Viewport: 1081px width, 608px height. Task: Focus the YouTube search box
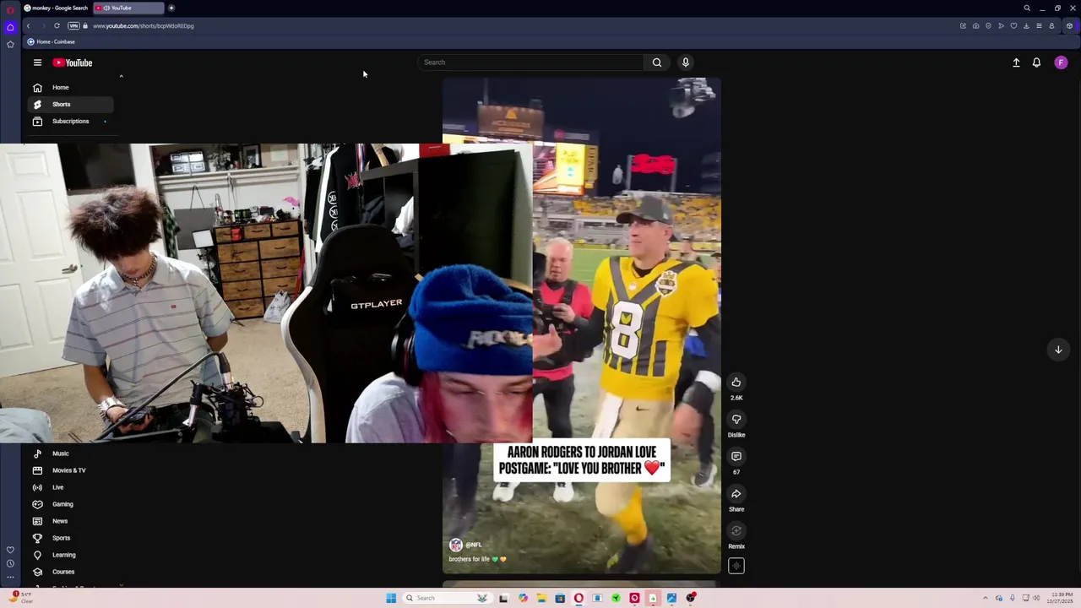click(530, 62)
